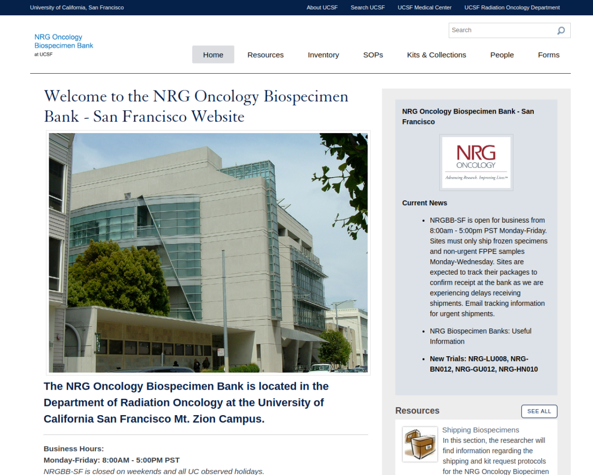Open the Shipping Biospecimens box icon
The image size is (593, 475).
(x=420, y=444)
